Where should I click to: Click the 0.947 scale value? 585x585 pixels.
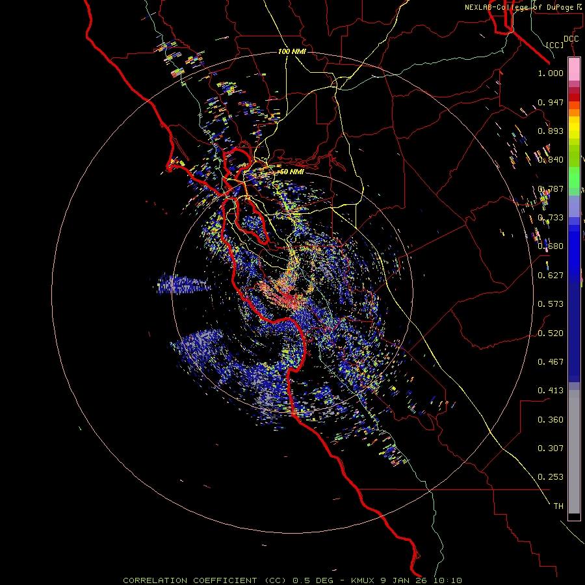coord(551,102)
